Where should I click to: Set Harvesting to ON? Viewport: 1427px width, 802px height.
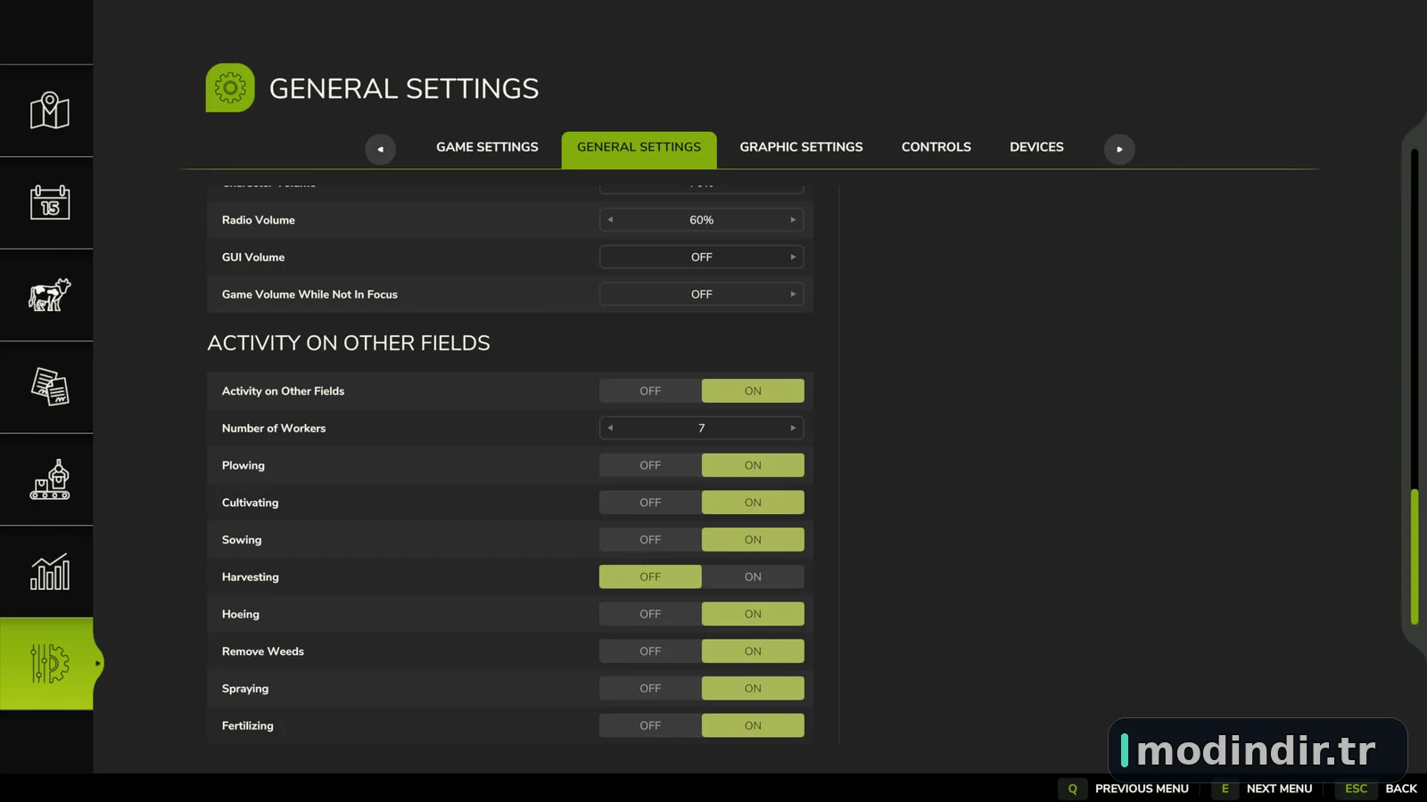click(x=753, y=577)
